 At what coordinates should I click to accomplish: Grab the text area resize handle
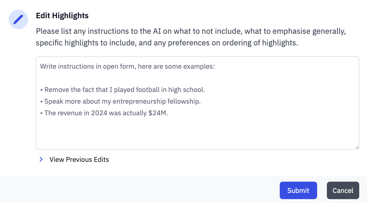[357, 147]
